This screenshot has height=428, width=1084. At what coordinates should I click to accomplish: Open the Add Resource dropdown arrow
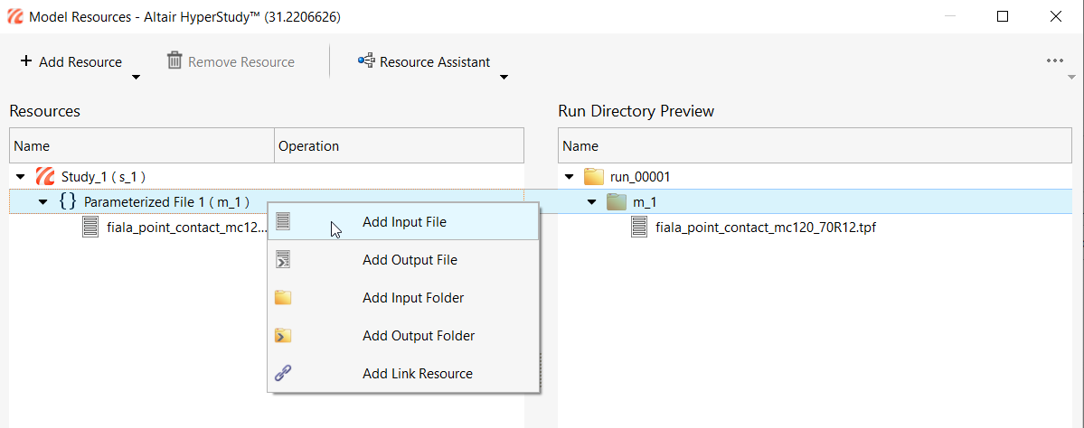(x=137, y=77)
